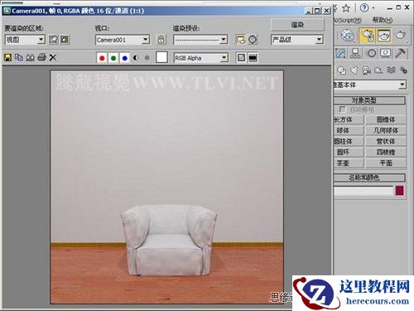Toggle the red channel display
Screen dimensions: 414x311
pyautogui.click(x=102, y=58)
